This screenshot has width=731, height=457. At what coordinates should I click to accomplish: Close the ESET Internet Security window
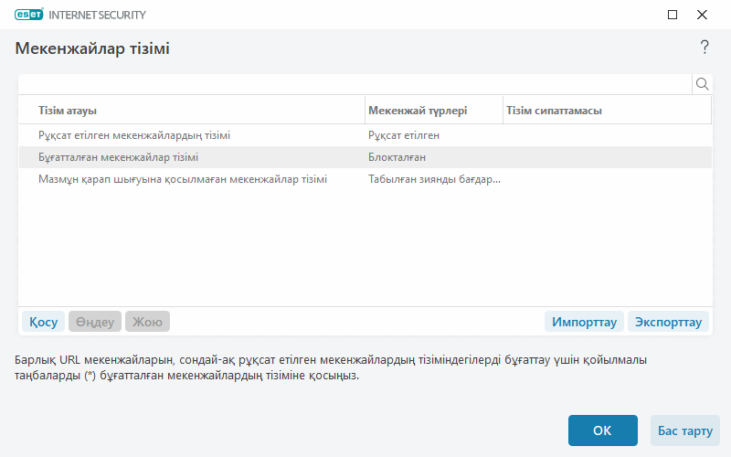point(703,15)
